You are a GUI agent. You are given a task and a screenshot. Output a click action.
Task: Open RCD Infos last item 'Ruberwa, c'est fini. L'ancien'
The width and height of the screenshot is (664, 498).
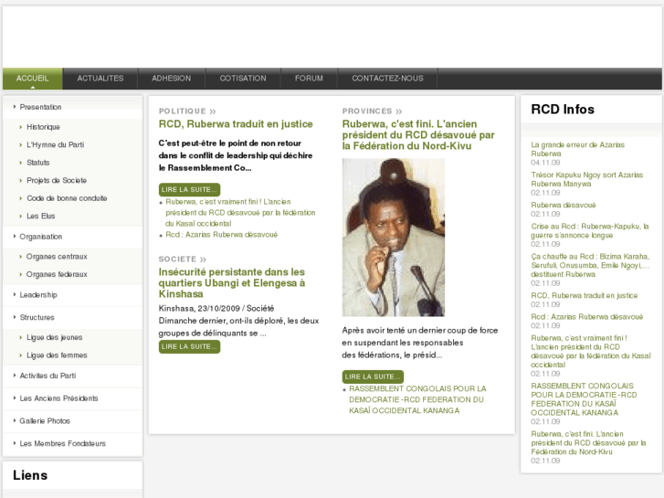click(x=588, y=442)
